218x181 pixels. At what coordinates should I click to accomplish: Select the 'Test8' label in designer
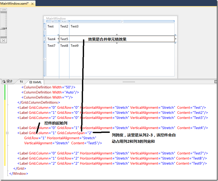point(64,46)
